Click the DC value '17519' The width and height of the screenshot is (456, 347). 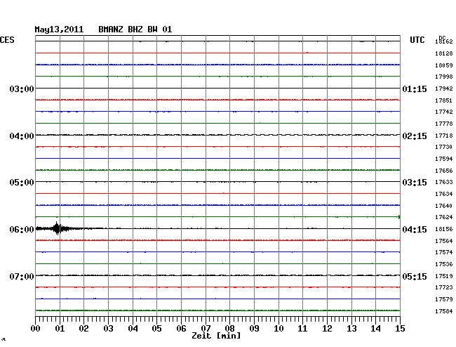(444, 276)
